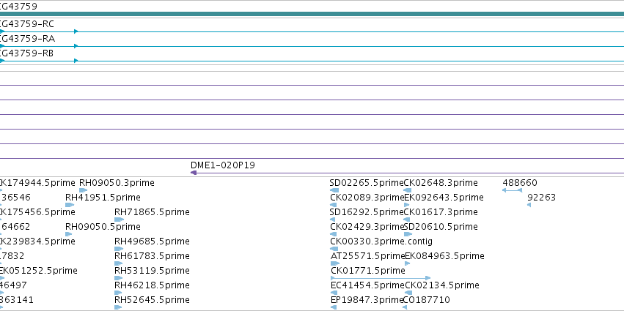Screen dimensions: 624x311
Task: Click the CK00330.3prime.contig label
Action: tap(381, 241)
